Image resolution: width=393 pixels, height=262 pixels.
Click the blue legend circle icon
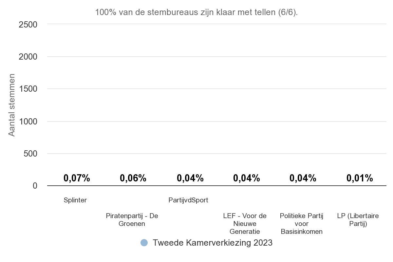click(x=144, y=243)
